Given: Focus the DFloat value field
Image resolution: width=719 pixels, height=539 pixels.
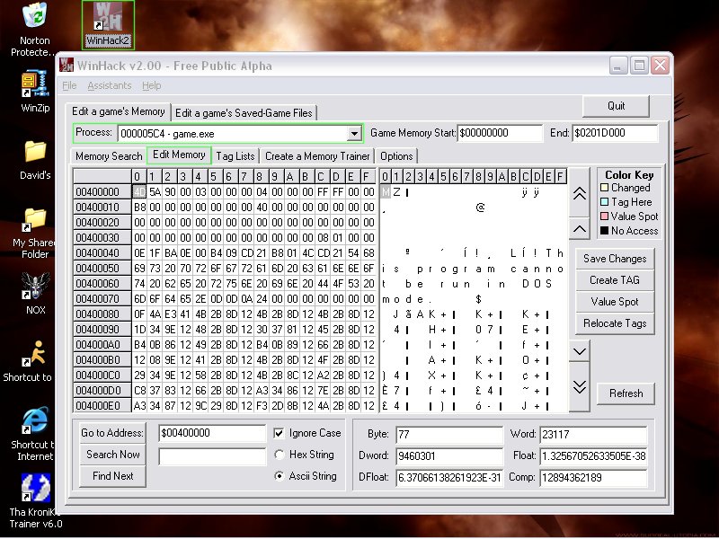Looking at the screenshot, I should [448, 478].
